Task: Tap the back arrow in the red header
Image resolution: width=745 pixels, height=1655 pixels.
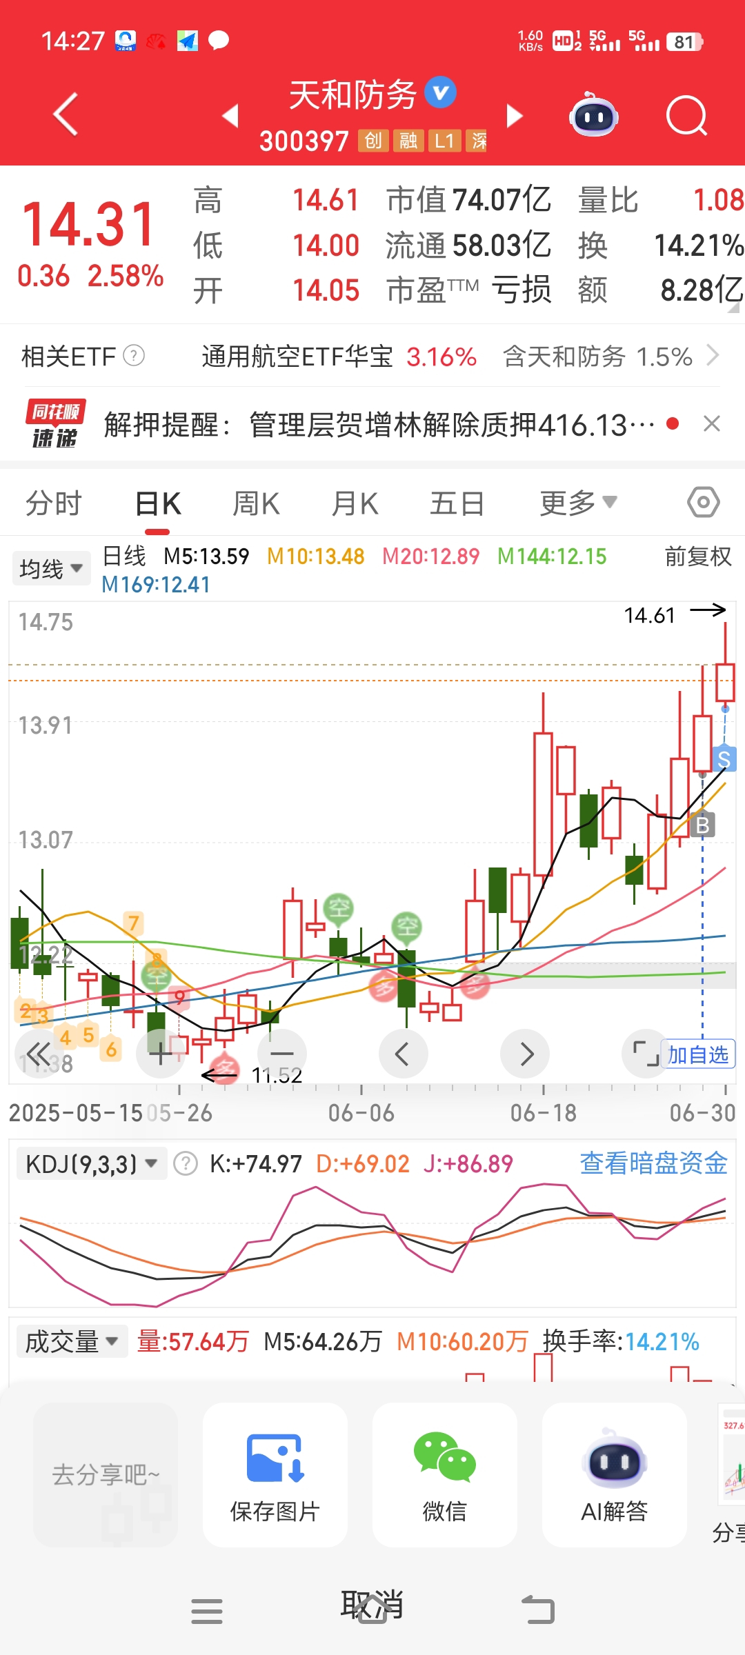Action: tap(66, 114)
